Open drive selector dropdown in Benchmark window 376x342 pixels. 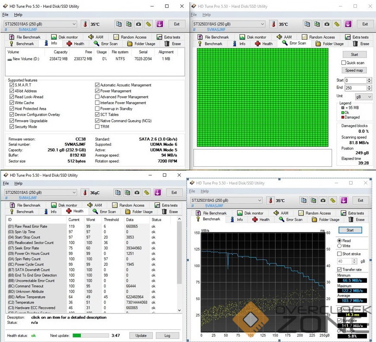(226, 201)
